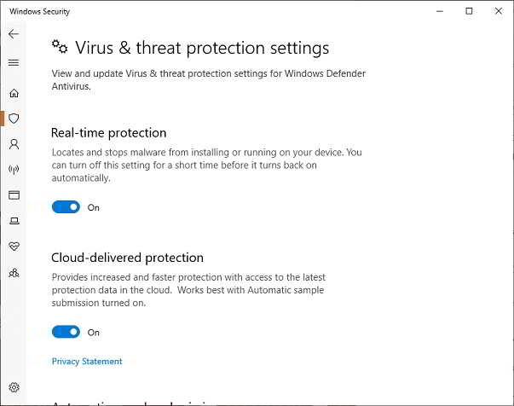
Task: Open Firewall & network protection icon
Action: 14,170
